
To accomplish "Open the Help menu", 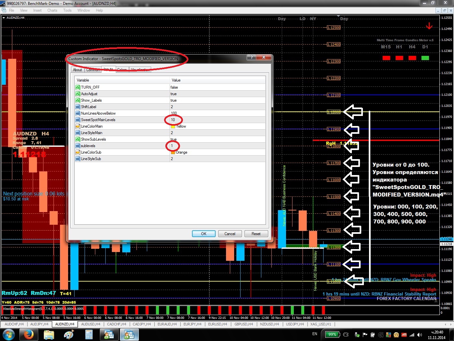I will pyautogui.click(x=99, y=10).
